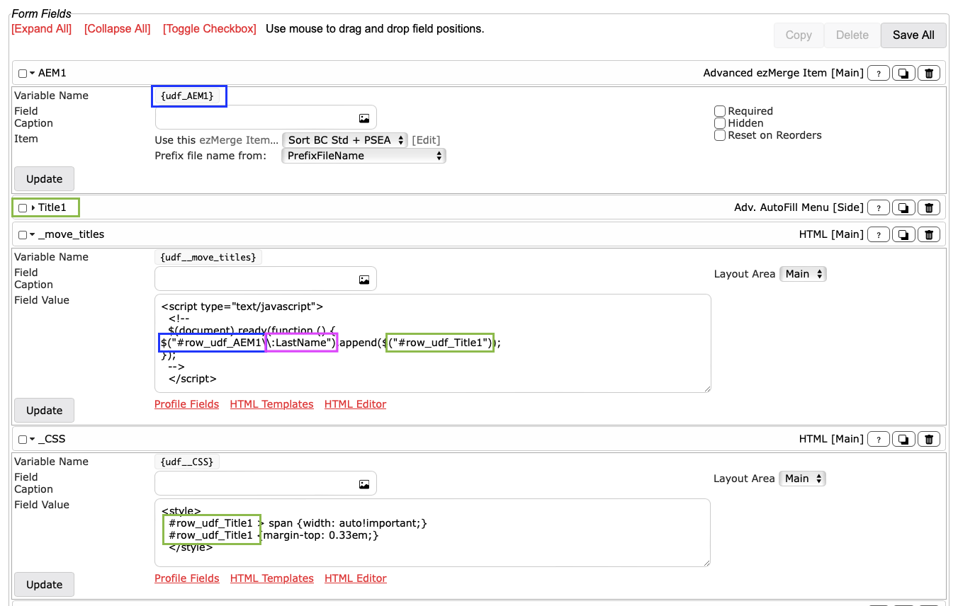This screenshot has width=958, height=606.
Task: Delete the _move_titles field with trash icon
Action: pos(929,234)
